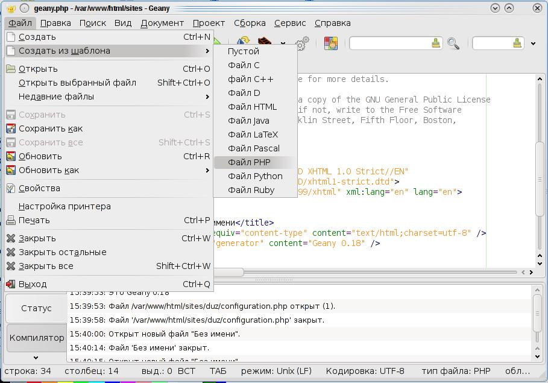Open the toolbar overflow dropdown arrow
Viewport: 548px width, 383px height.
[534, 43]
